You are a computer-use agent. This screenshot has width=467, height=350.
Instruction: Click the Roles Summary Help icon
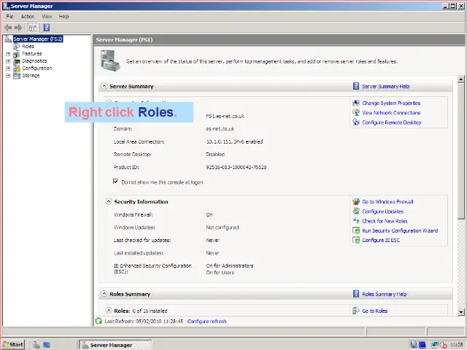tap(356, 294)
